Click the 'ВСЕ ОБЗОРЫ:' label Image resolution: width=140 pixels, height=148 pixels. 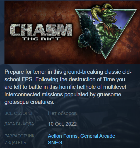(19, 113)
